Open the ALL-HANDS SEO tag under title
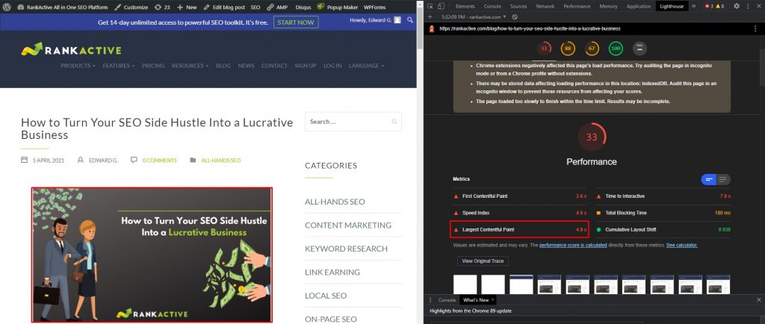 221,161
